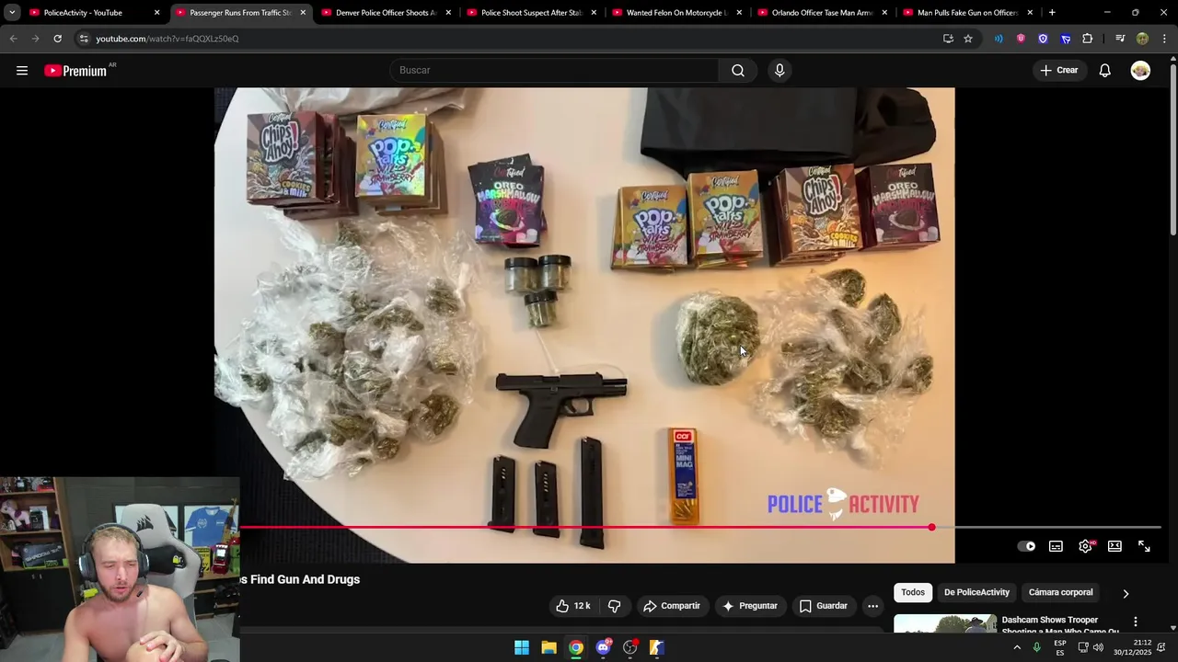Image resolution: width=1178 pixels, height=662 pixels.
Task: Focus the Buscar search field
Action: tap(555, 71)
